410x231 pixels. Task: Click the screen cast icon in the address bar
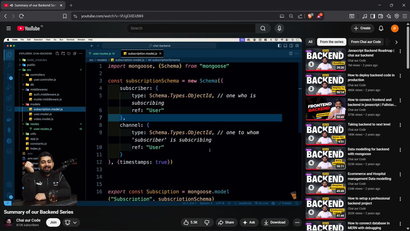pos(282,16)
